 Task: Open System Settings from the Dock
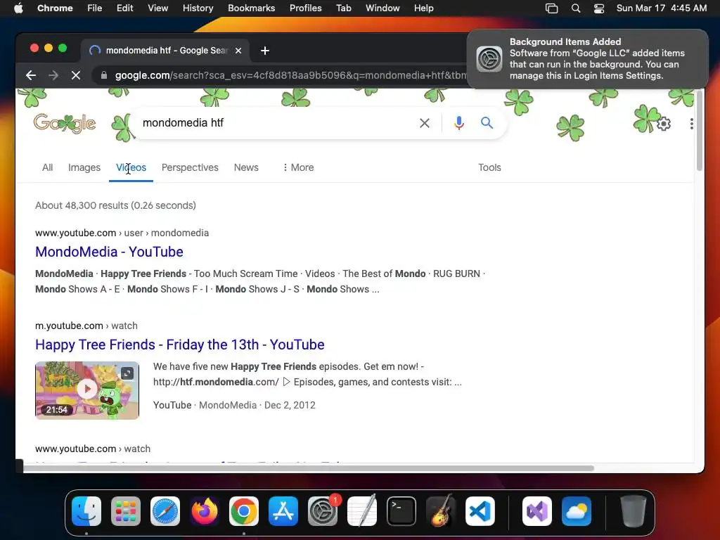coord(323,511)
